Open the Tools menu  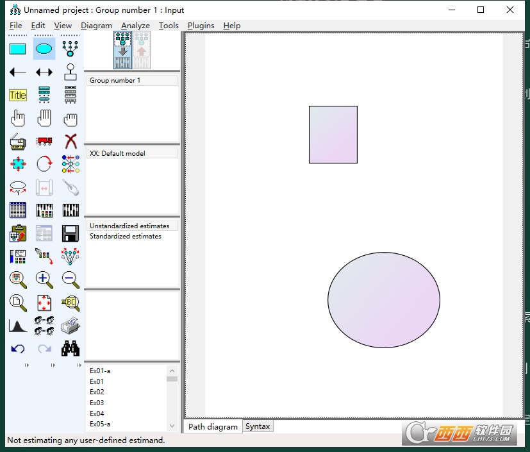[169, 26]
